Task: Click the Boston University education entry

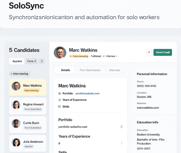Action: (x=148, y=135)
